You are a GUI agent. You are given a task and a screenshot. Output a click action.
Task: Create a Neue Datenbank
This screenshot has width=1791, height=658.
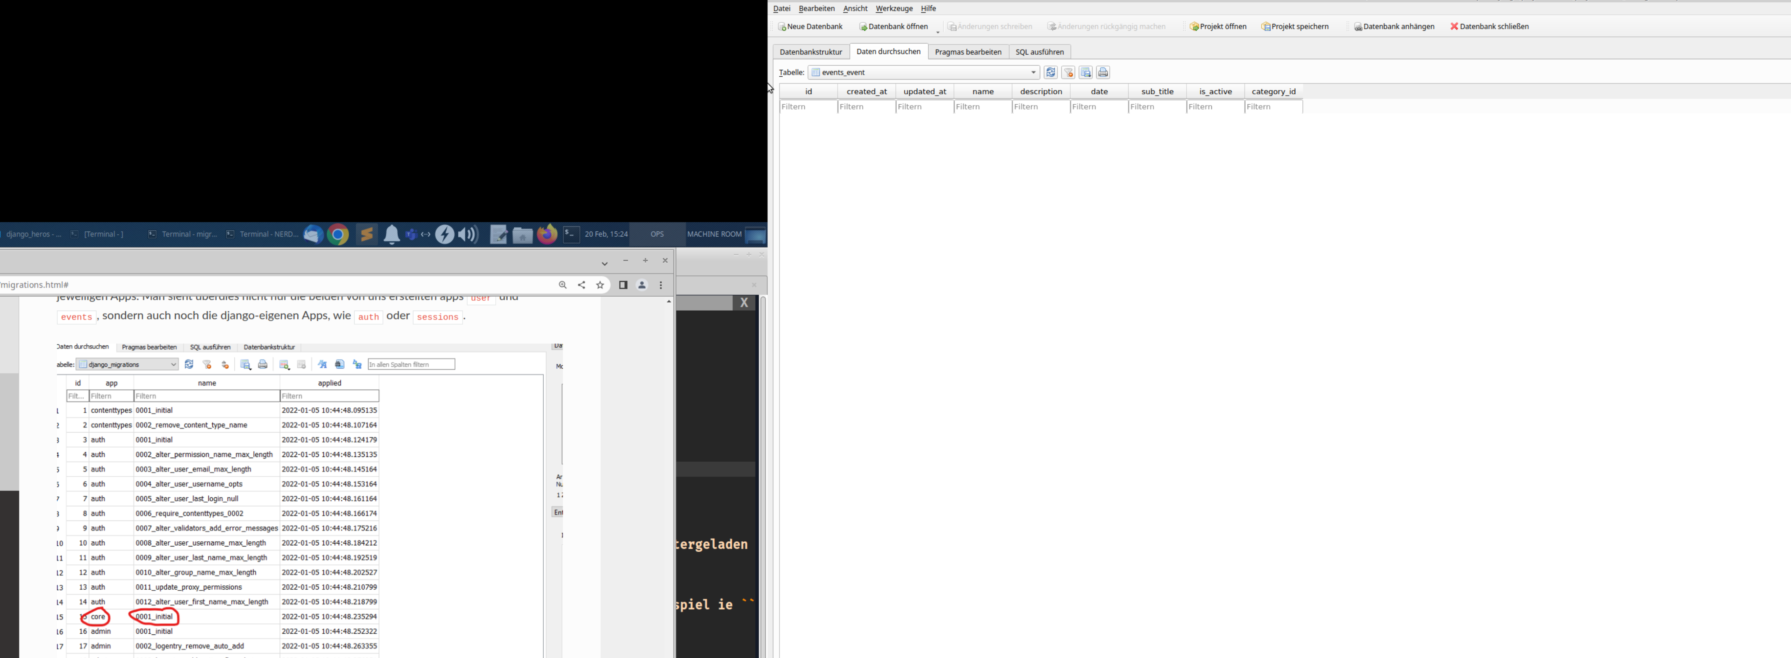810,26
